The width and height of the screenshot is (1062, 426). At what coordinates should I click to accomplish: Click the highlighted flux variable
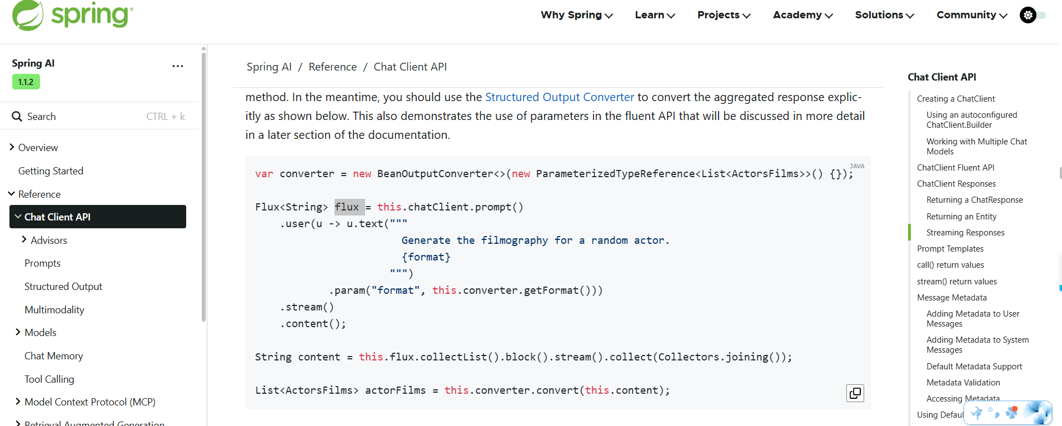[x=350, y=207]
